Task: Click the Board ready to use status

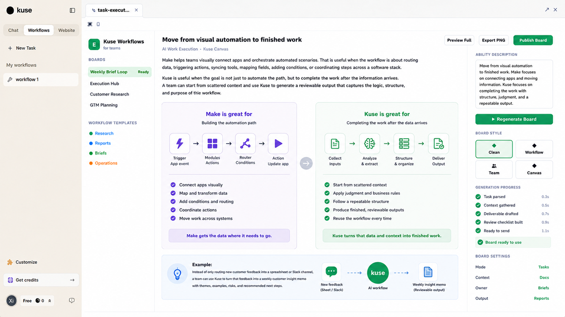Action: point(513,242)
